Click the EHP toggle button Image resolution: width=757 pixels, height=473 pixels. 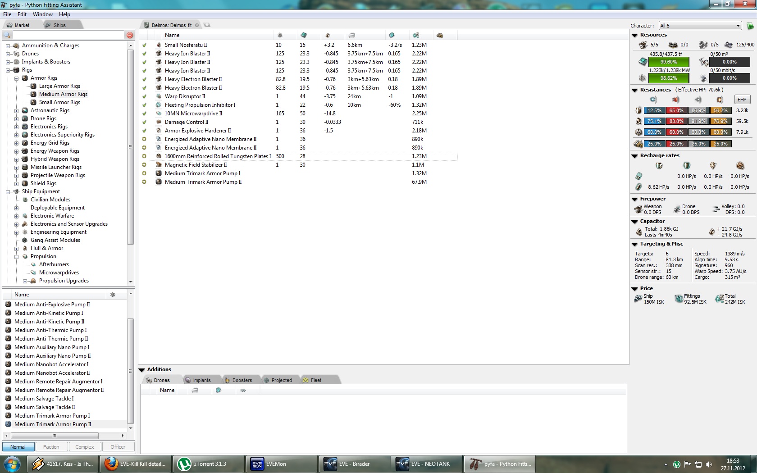pos(742,100)
